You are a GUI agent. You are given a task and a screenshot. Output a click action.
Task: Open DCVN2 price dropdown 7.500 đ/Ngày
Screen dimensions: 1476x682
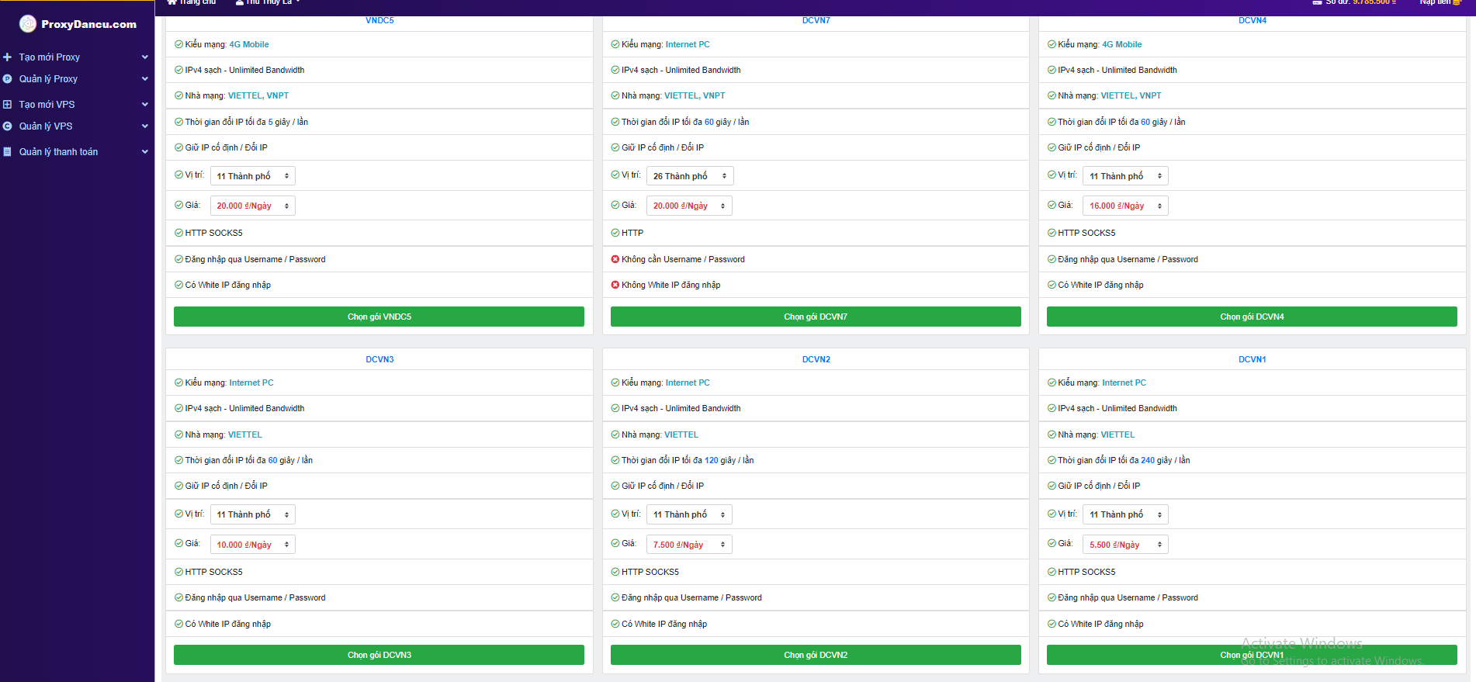[x=689, y=545]
